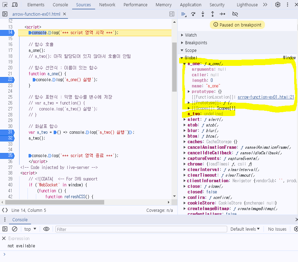This screenshot has height=262, width=298.
Task: Open the Network tab
Action: pyautogui.click(x=107, y=5)
